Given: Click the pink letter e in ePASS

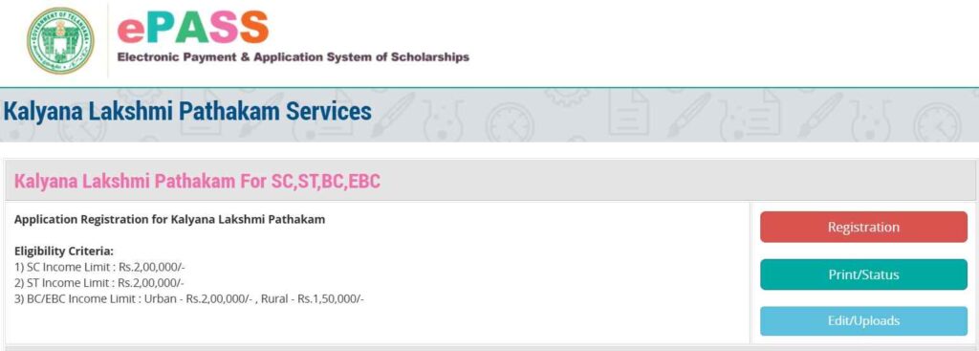Looking at the screenshot, I should point(131,30).
